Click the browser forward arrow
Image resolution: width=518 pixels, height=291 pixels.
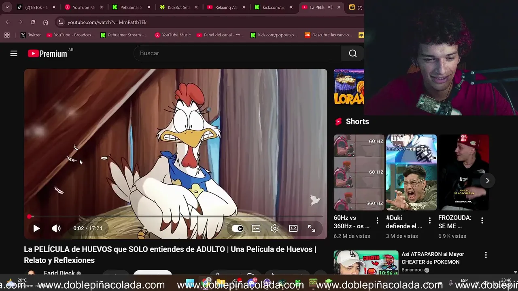click(20, 22)
